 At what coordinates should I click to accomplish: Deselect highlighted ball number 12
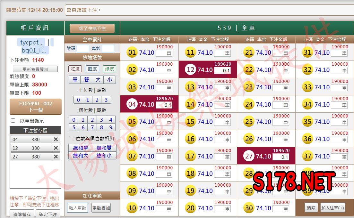click(191, 70)
